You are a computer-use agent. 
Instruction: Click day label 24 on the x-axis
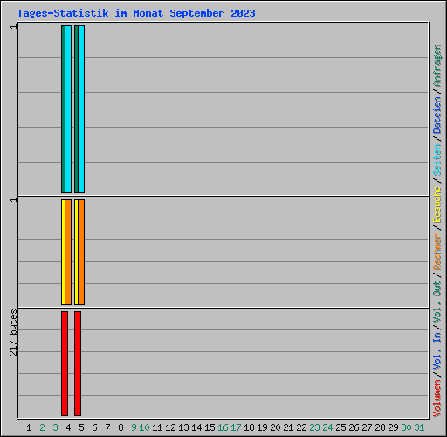[327, 427]
